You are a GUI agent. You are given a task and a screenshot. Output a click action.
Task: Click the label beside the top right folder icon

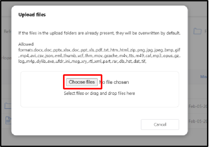205,32
